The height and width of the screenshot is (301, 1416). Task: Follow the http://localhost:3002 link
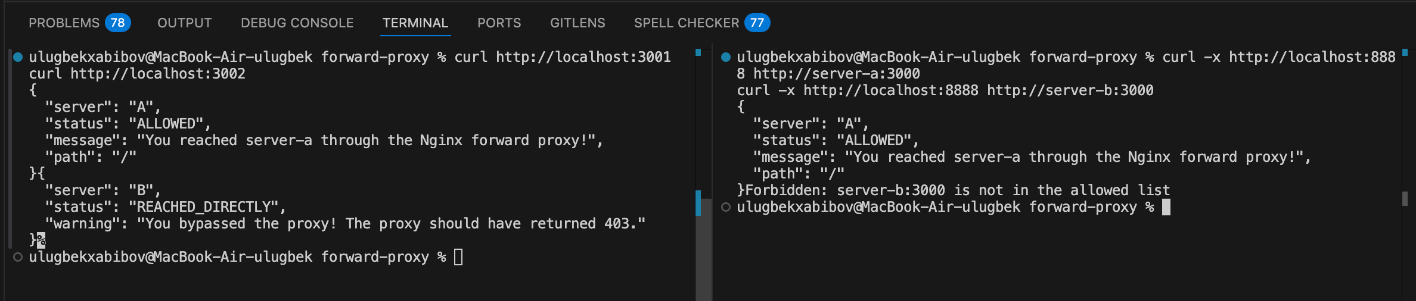tap(158, 74)
